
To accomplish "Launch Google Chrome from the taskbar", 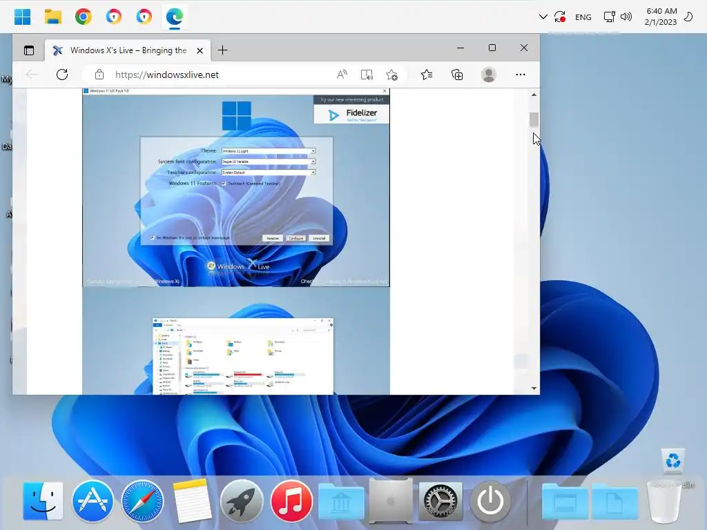I will (x=84, y=17).
